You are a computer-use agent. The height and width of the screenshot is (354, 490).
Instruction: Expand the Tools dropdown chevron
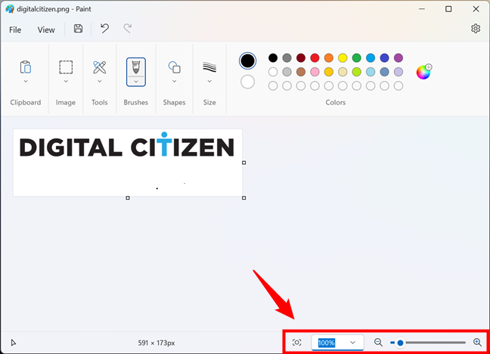point(99,81)
